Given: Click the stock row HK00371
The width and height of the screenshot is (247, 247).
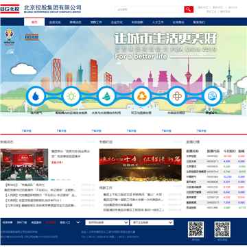Looking at the screenshot, I should [x=216, y=161].
